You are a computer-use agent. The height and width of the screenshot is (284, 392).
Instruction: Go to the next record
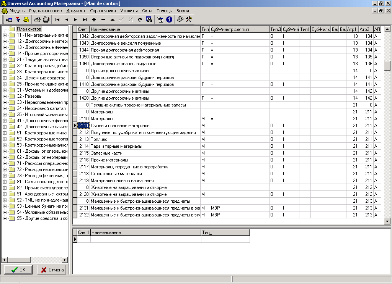pos(75,19)
